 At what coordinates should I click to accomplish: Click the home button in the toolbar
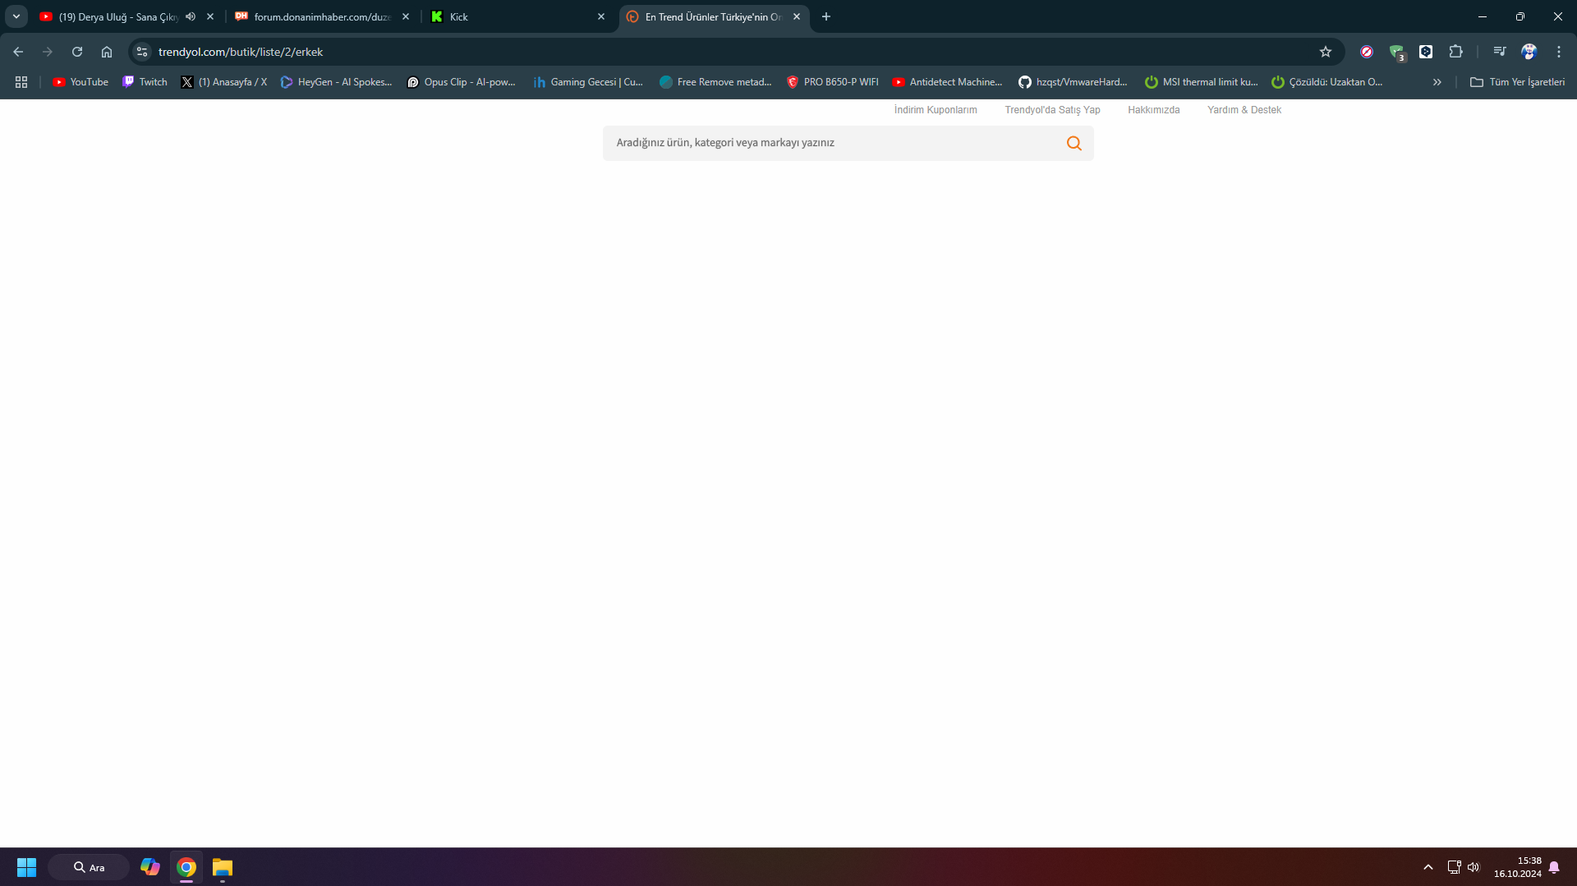coord(107,52)
